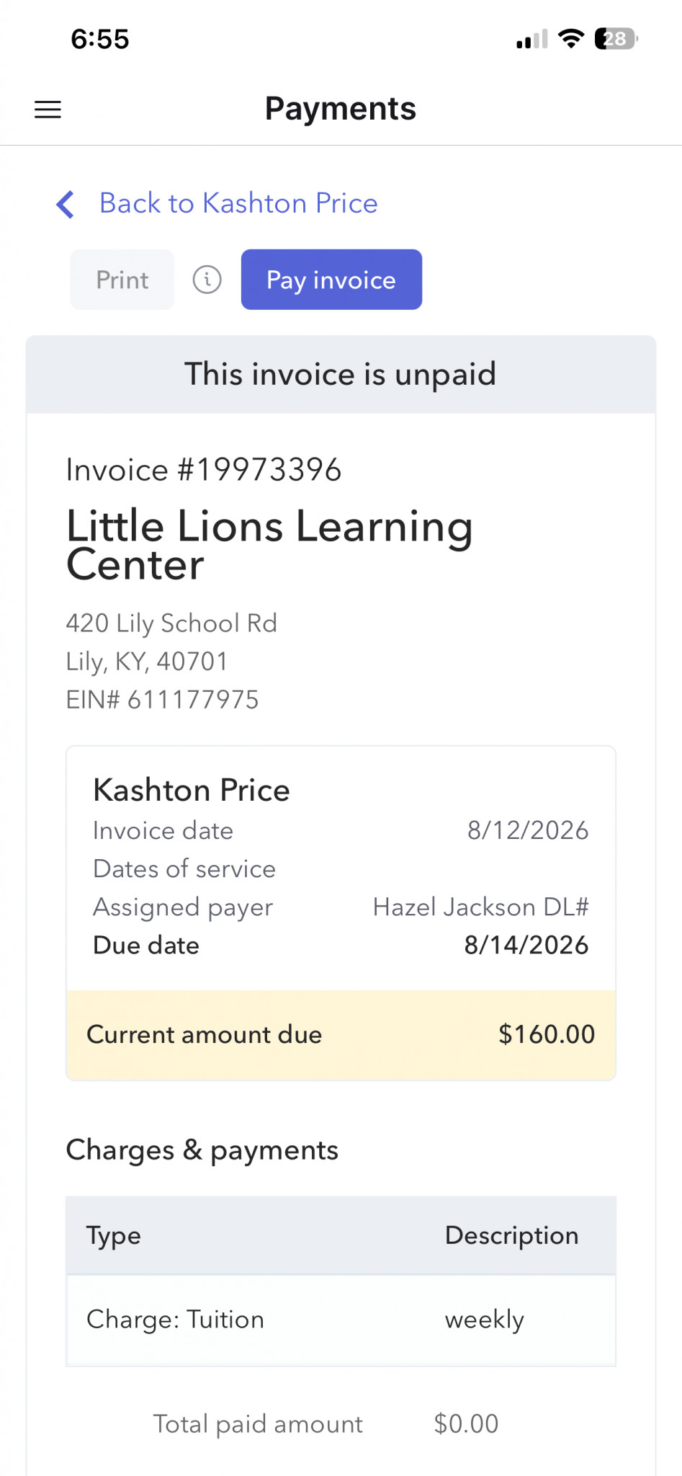Open the invoice info circle icon
This screenshot has width=682, height=1476.
207,279
